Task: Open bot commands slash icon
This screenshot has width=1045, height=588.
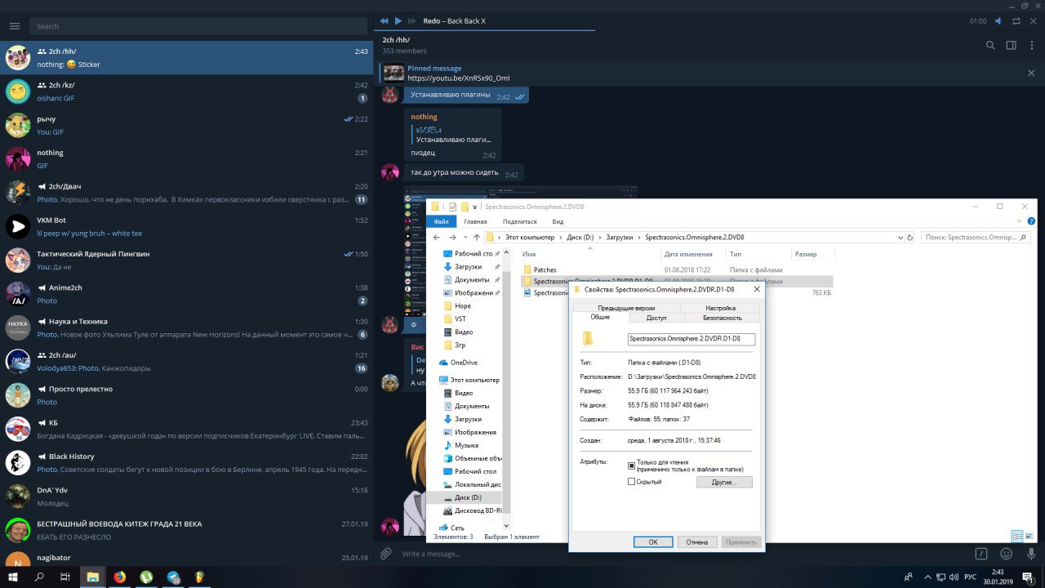Action: tap(981, 554)
